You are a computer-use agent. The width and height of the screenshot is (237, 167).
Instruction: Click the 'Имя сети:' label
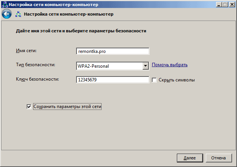point(26,51)
